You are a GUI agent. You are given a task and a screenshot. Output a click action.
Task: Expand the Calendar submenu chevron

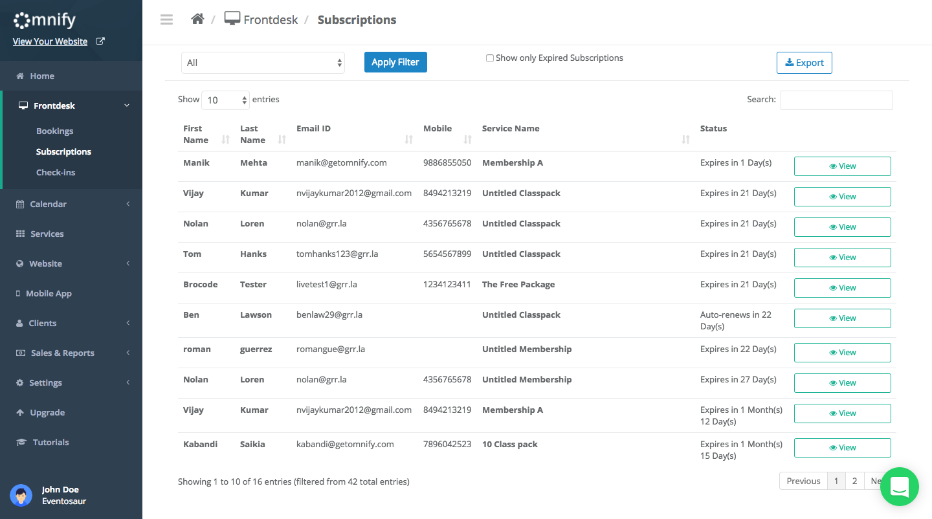click(x=128, y=204)
